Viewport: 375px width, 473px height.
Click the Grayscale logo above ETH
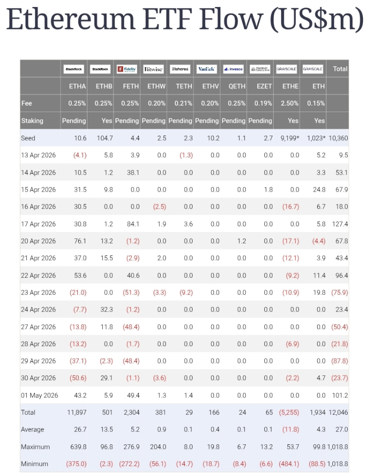tap(313, 69)
